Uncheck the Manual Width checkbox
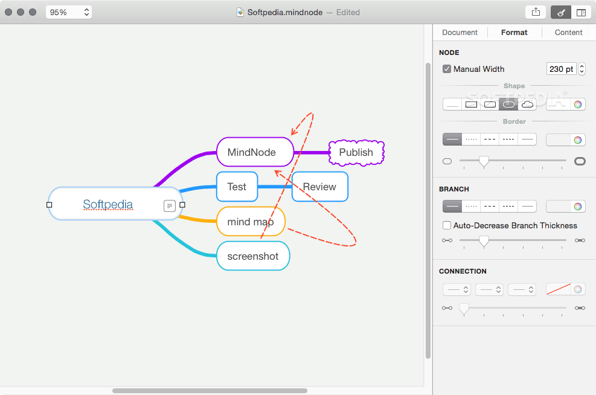This screenshot has width=596, height=395. [447, 69]
